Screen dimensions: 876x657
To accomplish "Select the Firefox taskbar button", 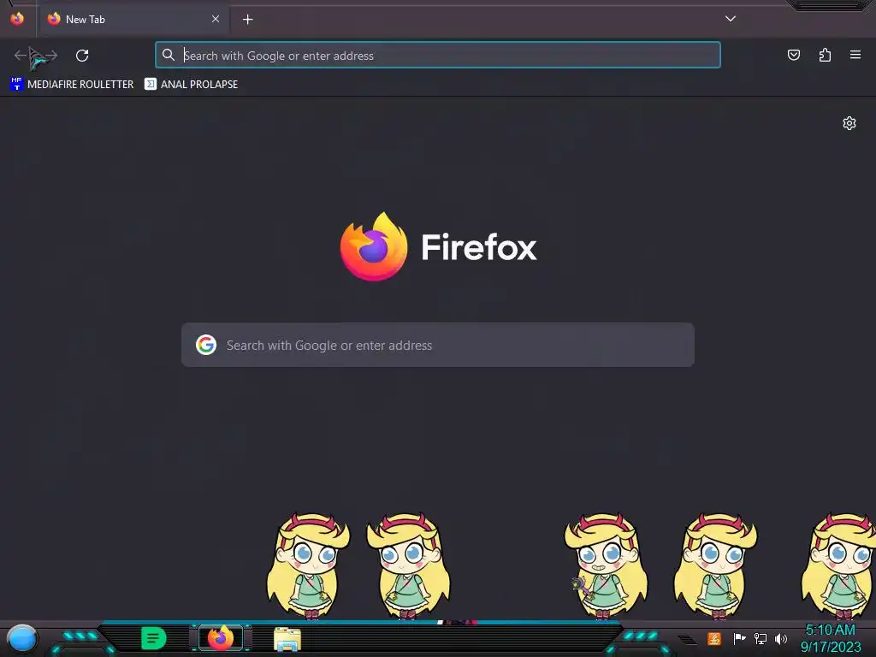I will [221, 638].
